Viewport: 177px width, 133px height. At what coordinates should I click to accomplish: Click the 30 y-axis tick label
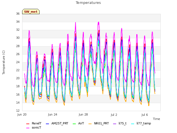(x=18, y=38)
